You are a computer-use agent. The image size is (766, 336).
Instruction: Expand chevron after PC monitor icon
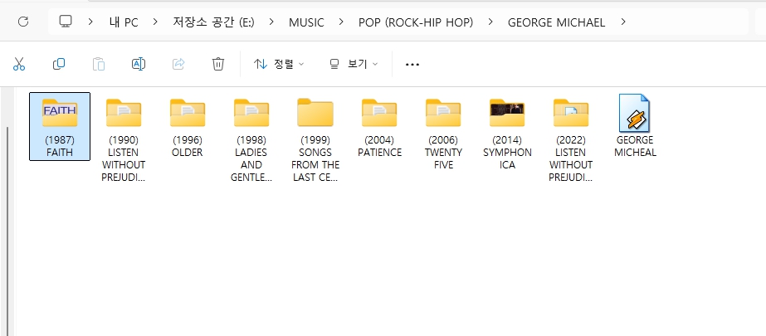90,22
